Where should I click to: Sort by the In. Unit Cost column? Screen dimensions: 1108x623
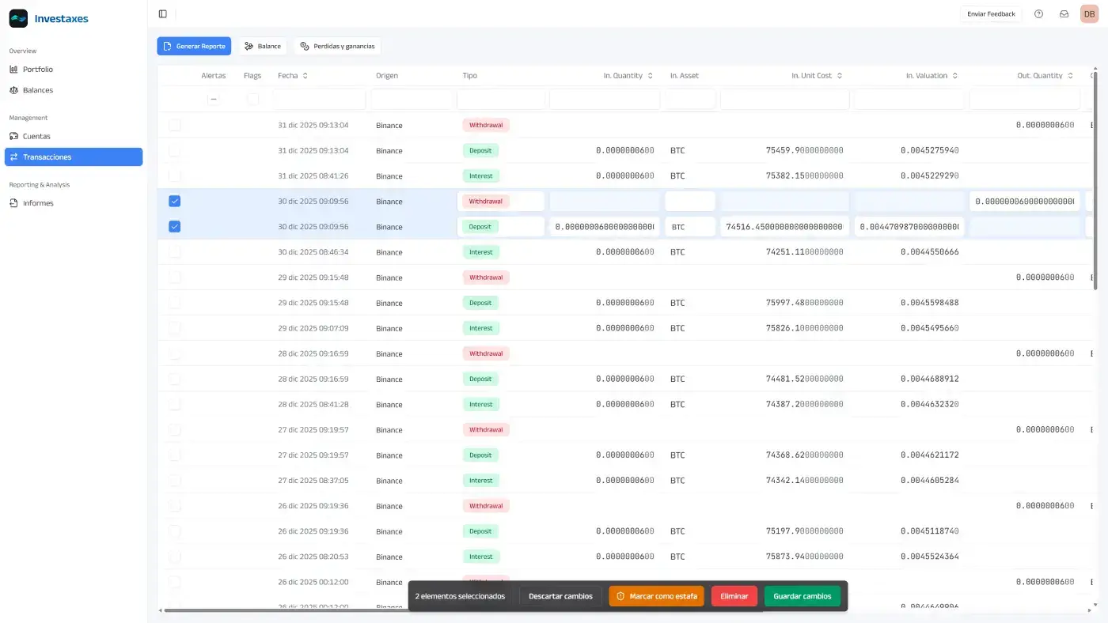tap(817, 76)
